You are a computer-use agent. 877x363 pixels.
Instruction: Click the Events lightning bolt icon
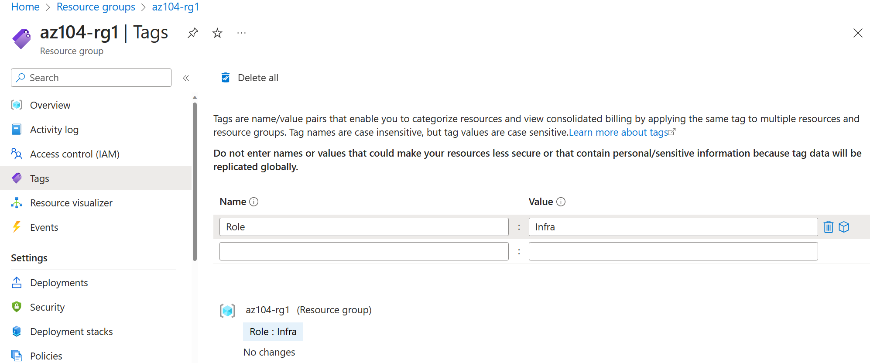click(17, 227)
